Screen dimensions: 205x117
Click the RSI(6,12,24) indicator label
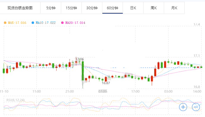point(16,100)
